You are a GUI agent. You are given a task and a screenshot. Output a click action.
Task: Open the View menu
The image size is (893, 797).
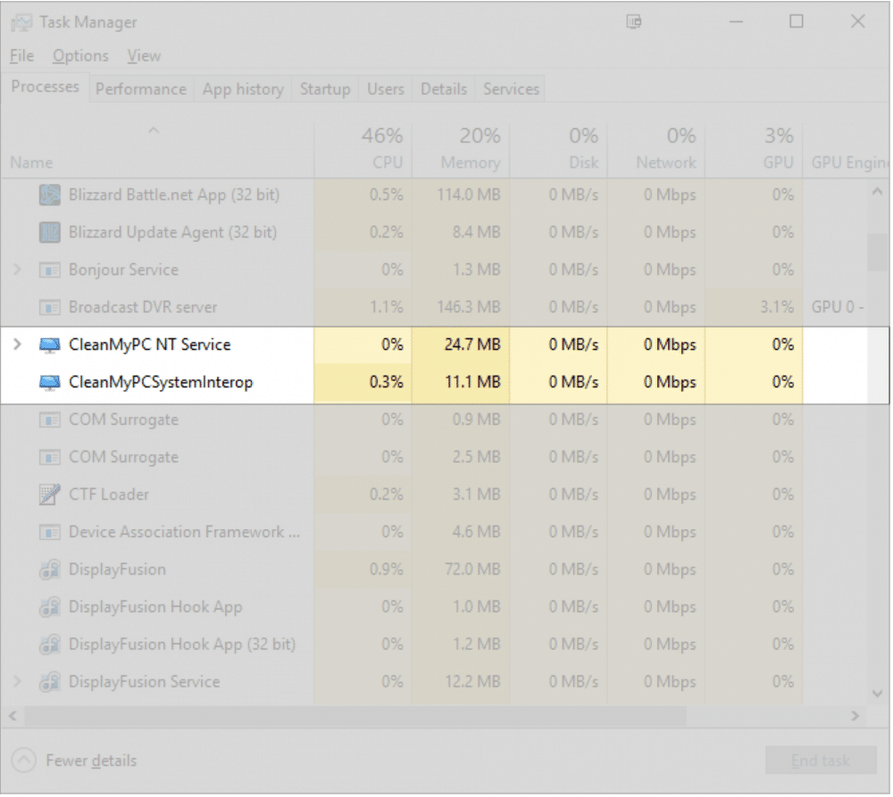point(144,55)
